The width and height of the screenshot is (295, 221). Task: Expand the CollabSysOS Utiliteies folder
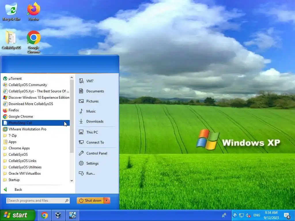tap(36, 167)
